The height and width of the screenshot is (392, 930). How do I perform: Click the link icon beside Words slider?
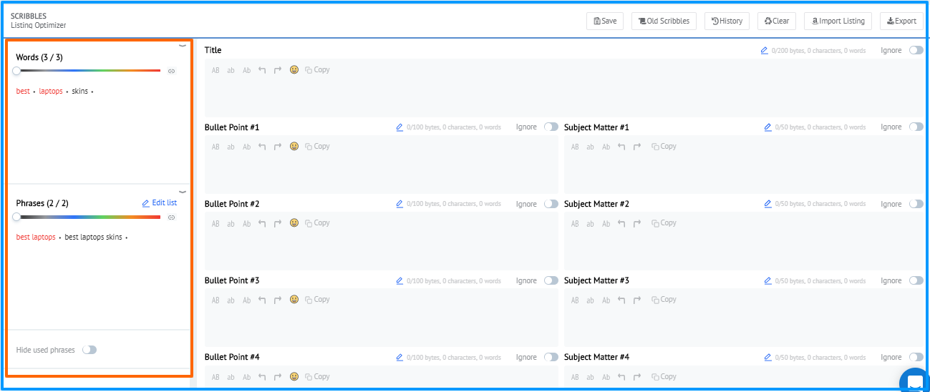[172, 71]
